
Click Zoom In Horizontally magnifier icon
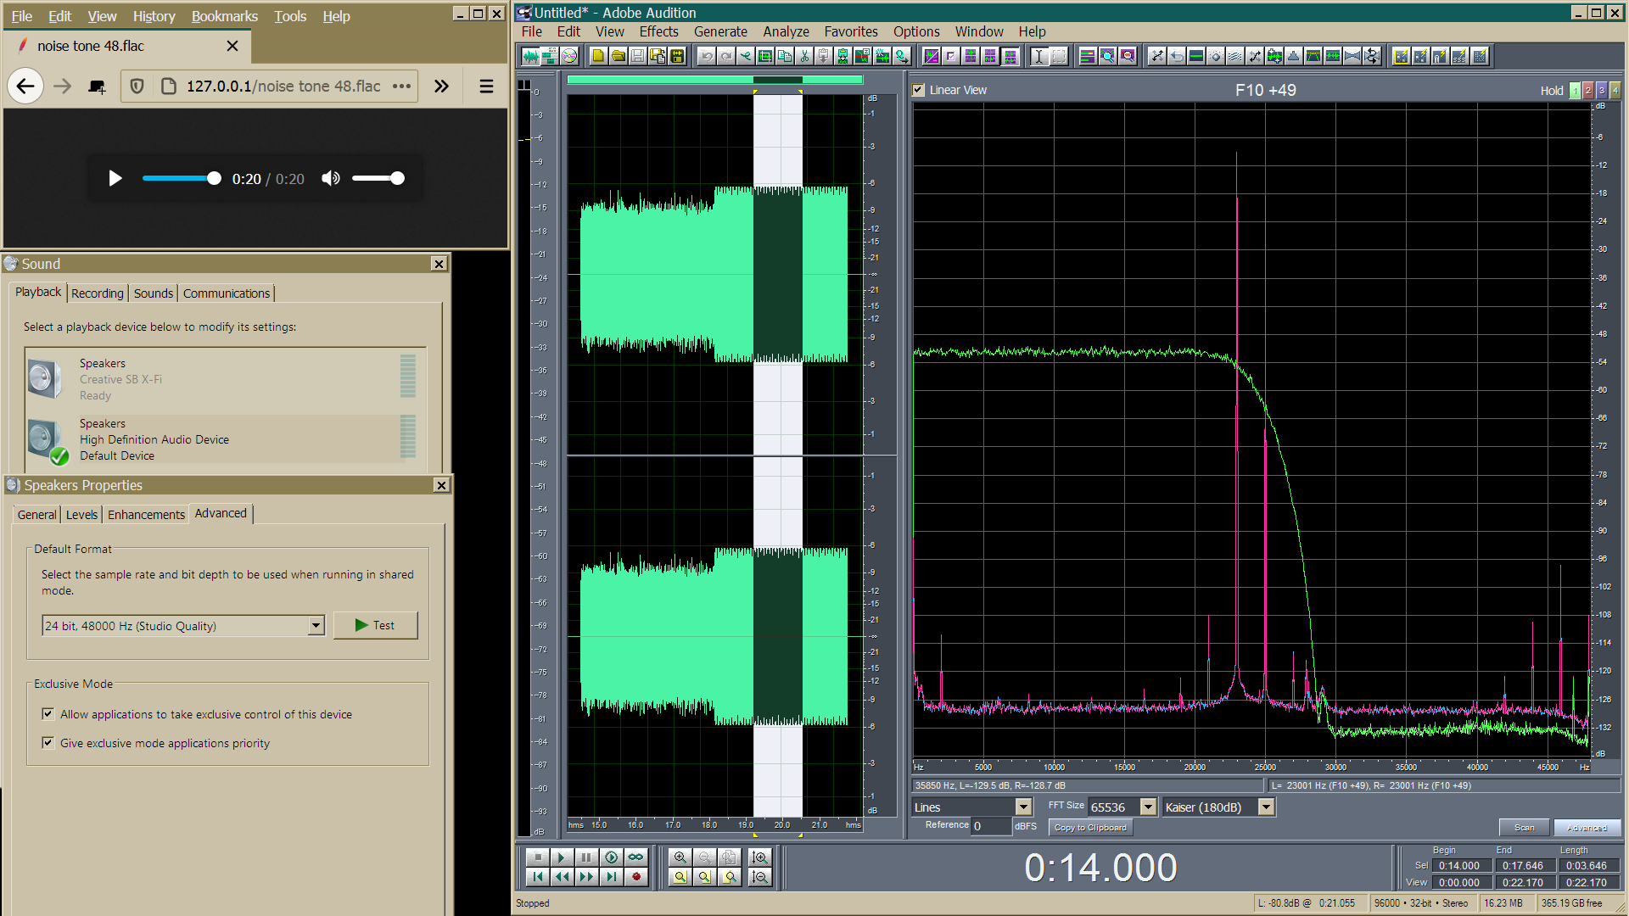pos(680,857)
